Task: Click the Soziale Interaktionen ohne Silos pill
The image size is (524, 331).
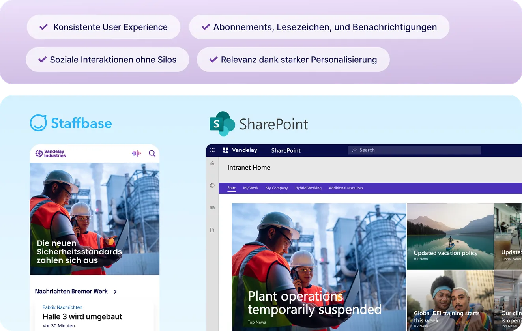Action: pos(107,60)
